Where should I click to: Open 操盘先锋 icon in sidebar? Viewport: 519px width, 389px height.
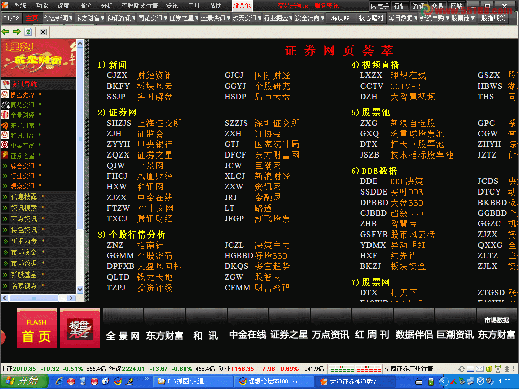[5, 95]
